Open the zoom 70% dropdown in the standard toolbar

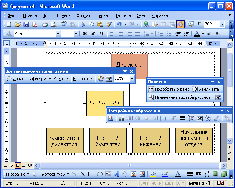tap(223, 24)
